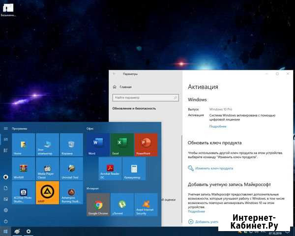Open the Settings gear on the taskbar
Image resolution: width=295 pixels, height=236 pixels.
[29, 231]
